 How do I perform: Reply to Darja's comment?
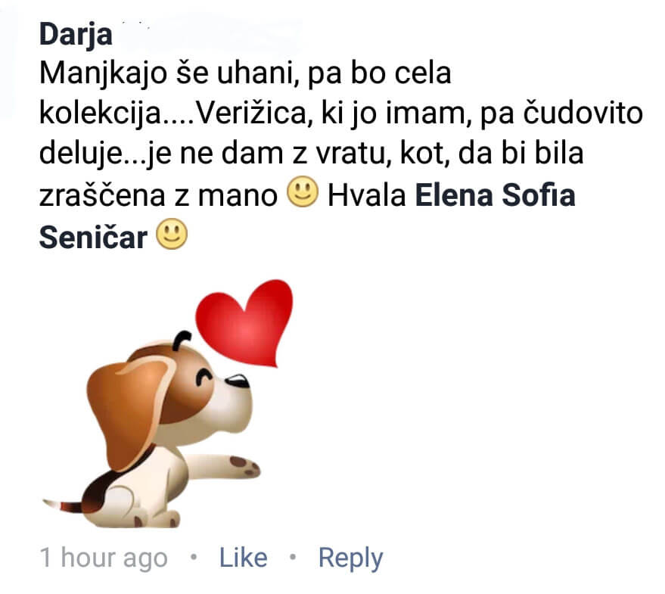click(x=351, y=558)
